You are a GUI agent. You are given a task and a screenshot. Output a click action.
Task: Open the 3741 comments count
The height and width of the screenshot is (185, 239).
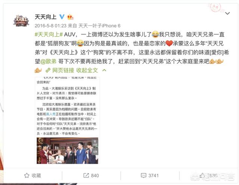click(153, 176)
